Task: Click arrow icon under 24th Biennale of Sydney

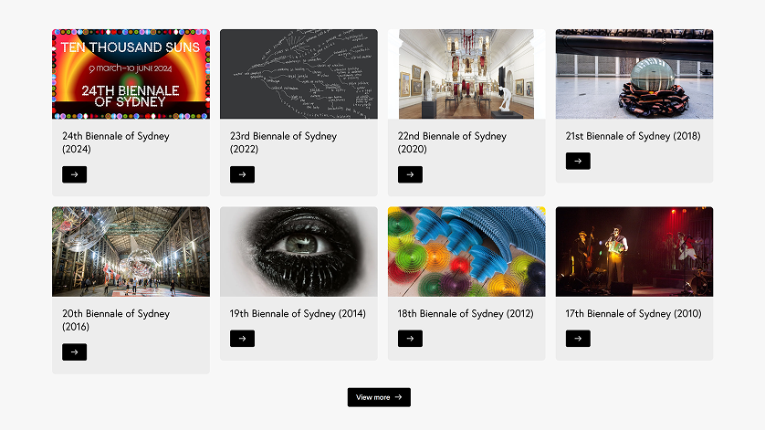Action: pos(74,174)
